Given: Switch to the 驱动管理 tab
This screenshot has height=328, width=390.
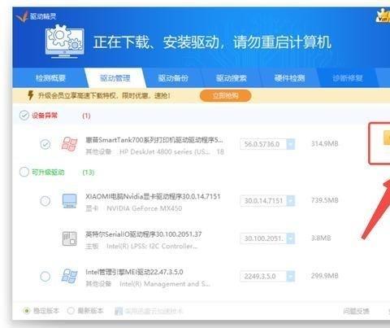Looking at the screenshot, I should [x=115, y=78].
